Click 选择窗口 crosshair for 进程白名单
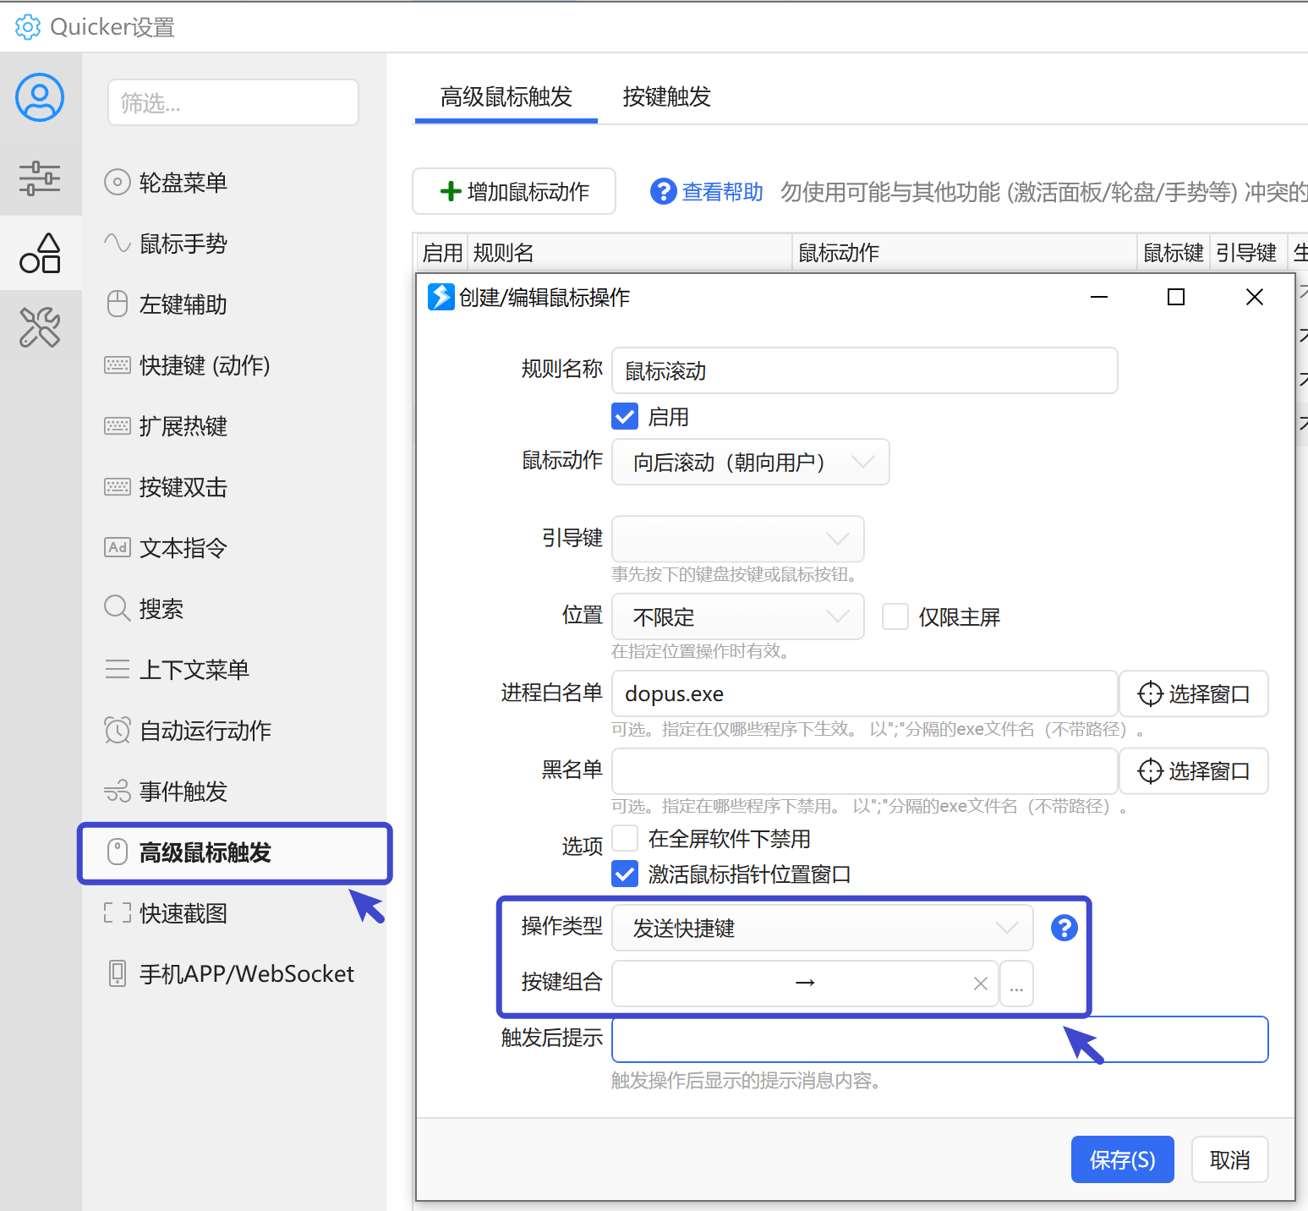Screen dimensions: 1308x1211 pyautogui.click(x=1193, y=693)
